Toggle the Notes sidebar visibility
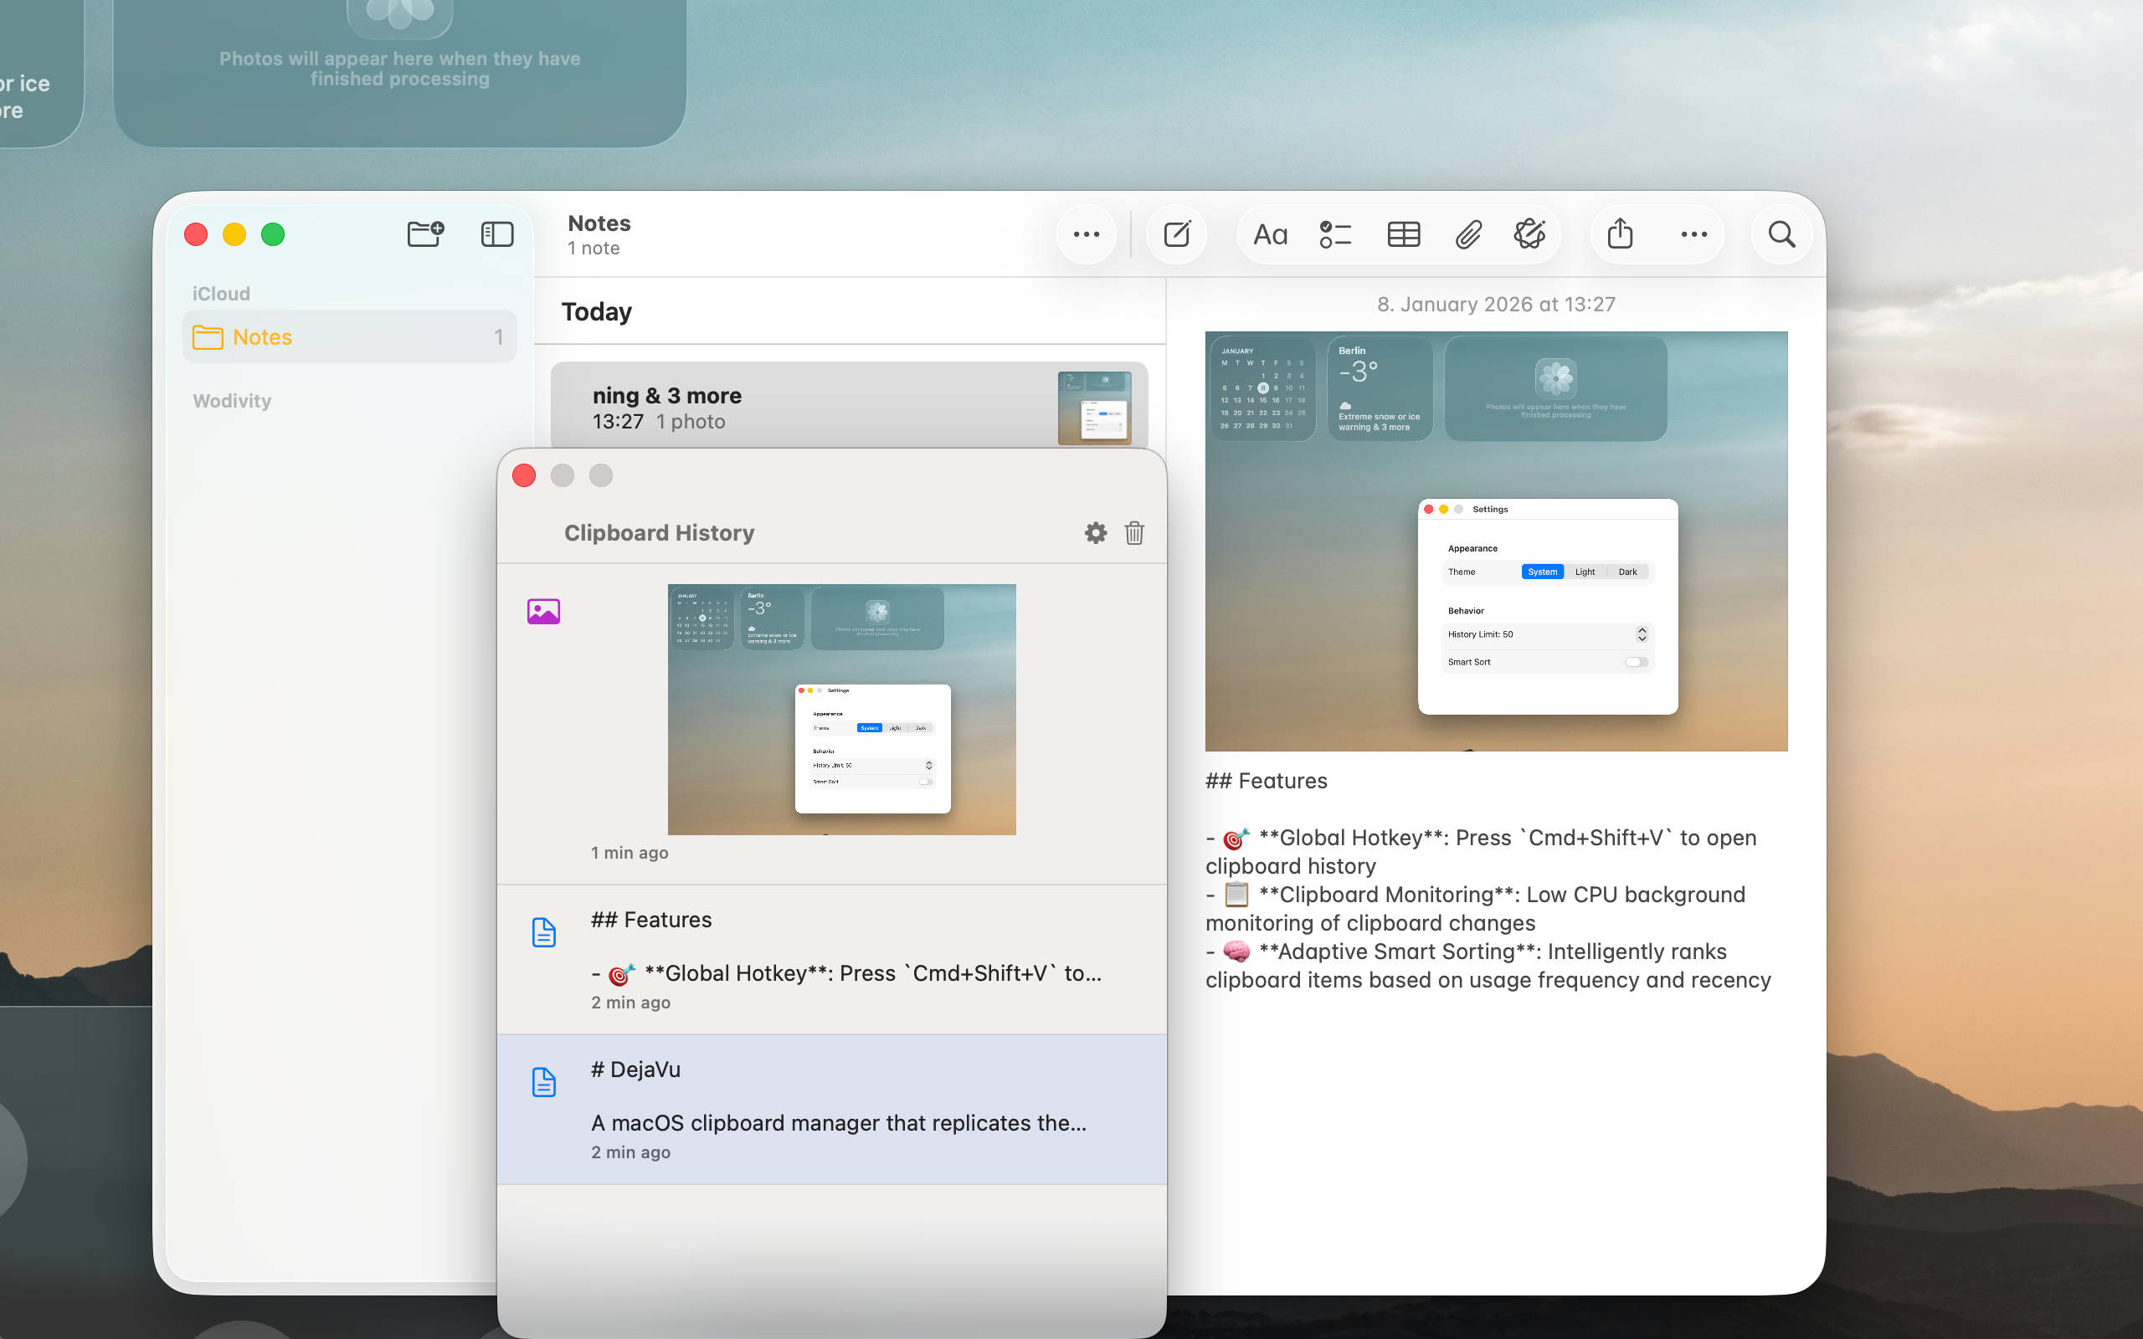 (496, 233)
